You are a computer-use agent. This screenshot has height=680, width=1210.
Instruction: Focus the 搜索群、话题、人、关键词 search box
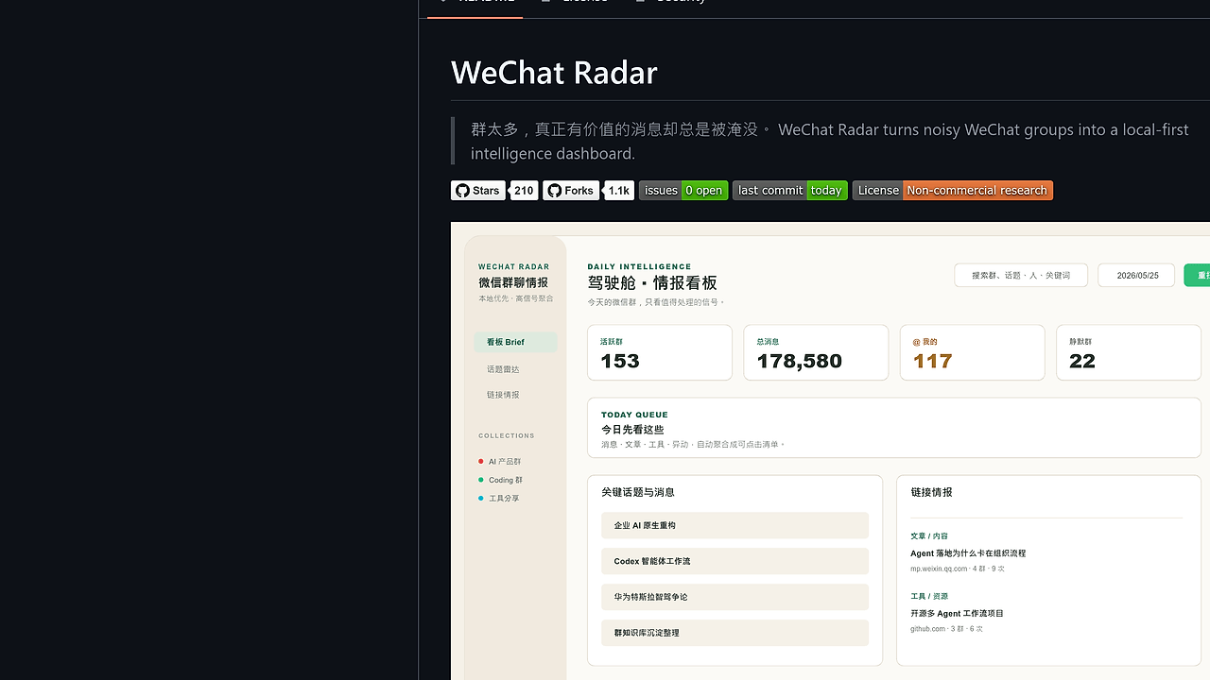tap(1021, 275)
